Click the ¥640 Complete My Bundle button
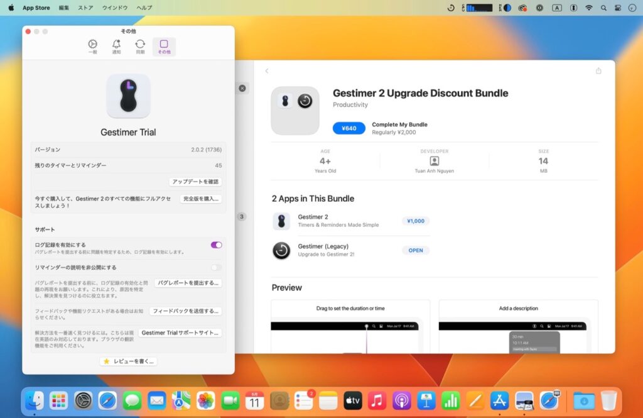Viewport: 643px width, 418px height. click(349, 128)
